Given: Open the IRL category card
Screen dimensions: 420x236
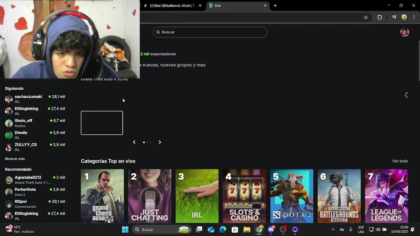Looking at the screenshot, I should click(x=197, y=196).
